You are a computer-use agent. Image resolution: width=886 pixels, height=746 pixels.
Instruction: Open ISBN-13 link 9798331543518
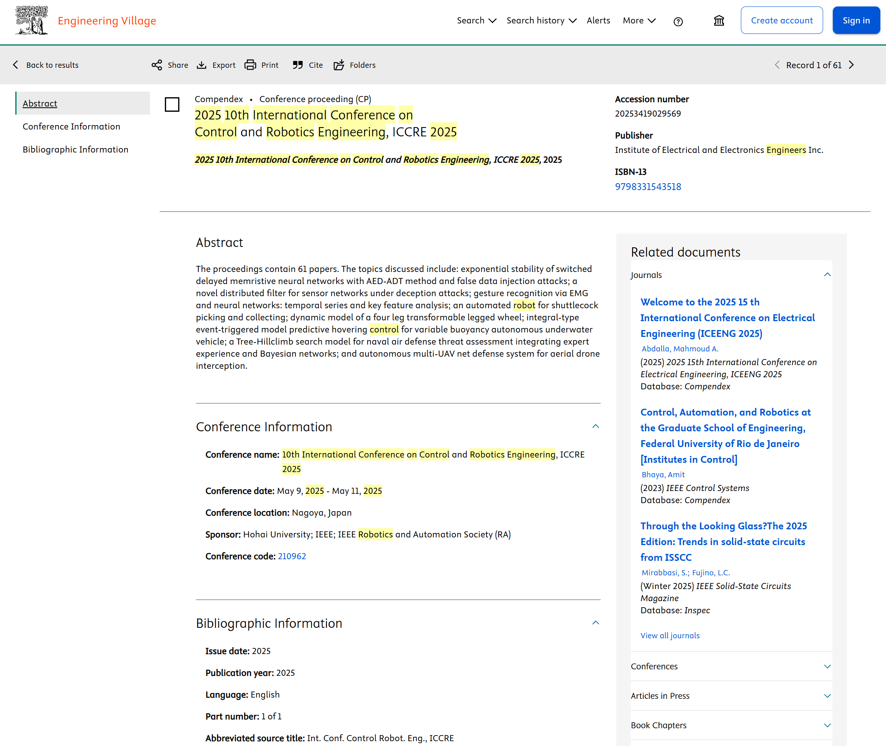click(x=648, y=186)
